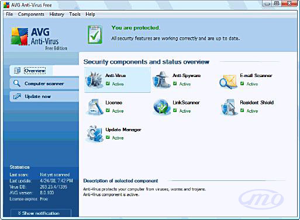The width and height of the screenshot is (300, 220).
Task: Click the LinkScanner Active status checkmark
Action: (175, 110)
